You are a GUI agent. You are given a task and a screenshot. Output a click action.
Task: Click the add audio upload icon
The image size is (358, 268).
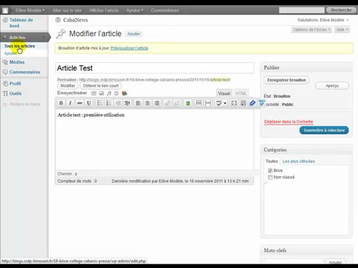[109, 93]
